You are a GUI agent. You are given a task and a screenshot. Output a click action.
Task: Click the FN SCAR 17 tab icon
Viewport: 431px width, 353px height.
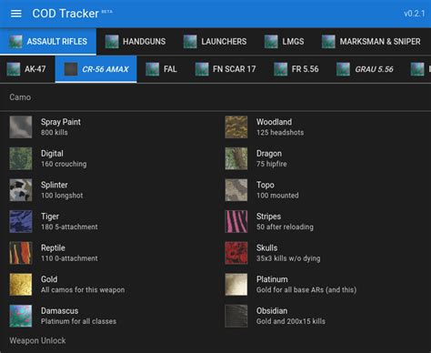(x=202, y=69)
